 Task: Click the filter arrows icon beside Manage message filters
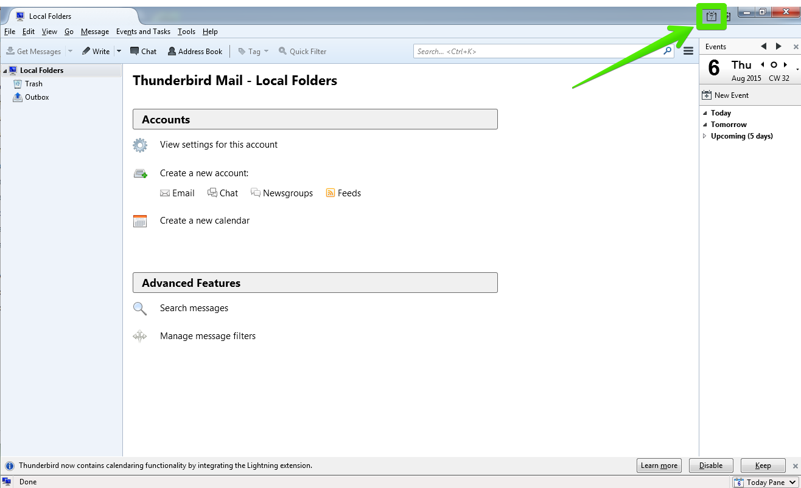pyautogui.click(x=140, y=336)
